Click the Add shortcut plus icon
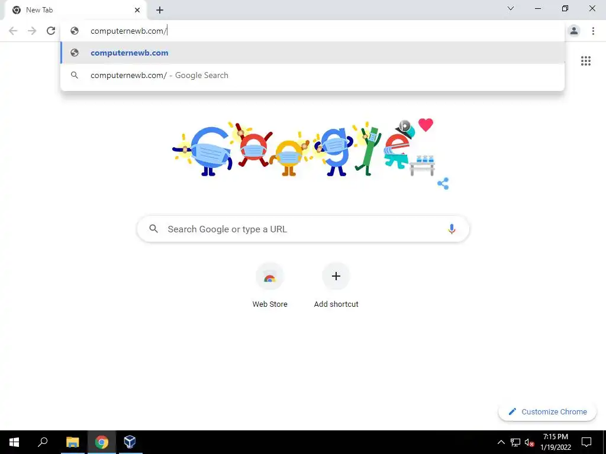 [x=336, y=277]
